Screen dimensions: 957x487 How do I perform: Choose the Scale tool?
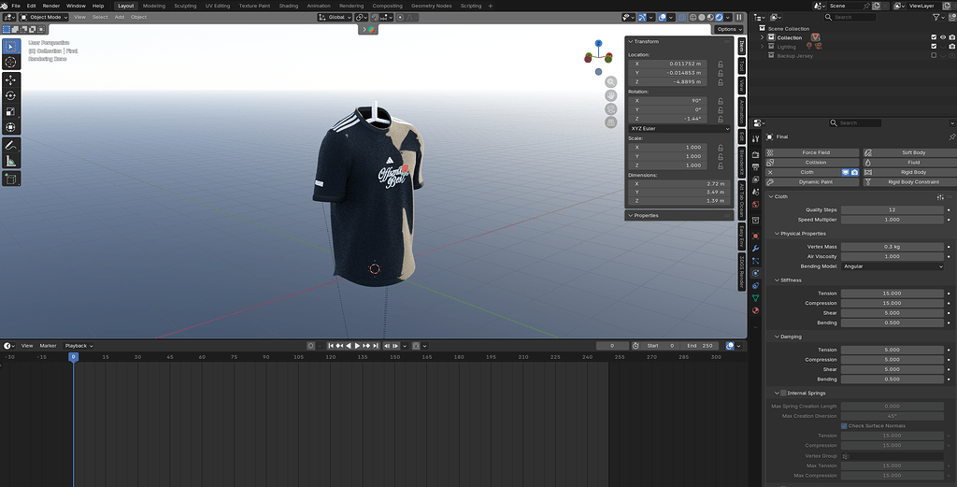(11, 111)
